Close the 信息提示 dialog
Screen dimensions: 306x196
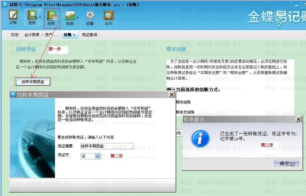click(298, 119)
